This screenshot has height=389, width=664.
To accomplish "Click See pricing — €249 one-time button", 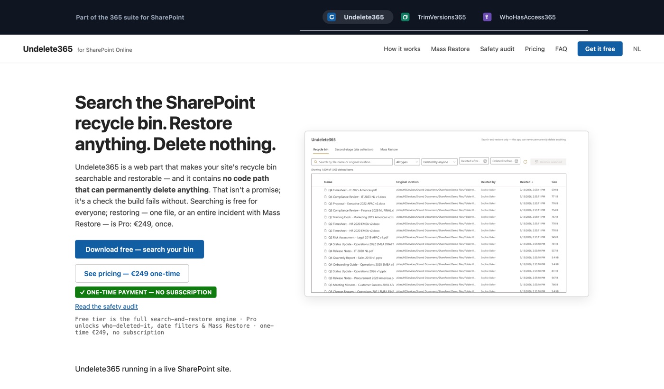I will (132, 274).
